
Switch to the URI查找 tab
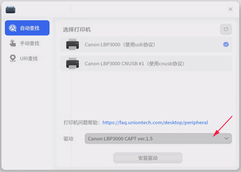click(27, 58)
